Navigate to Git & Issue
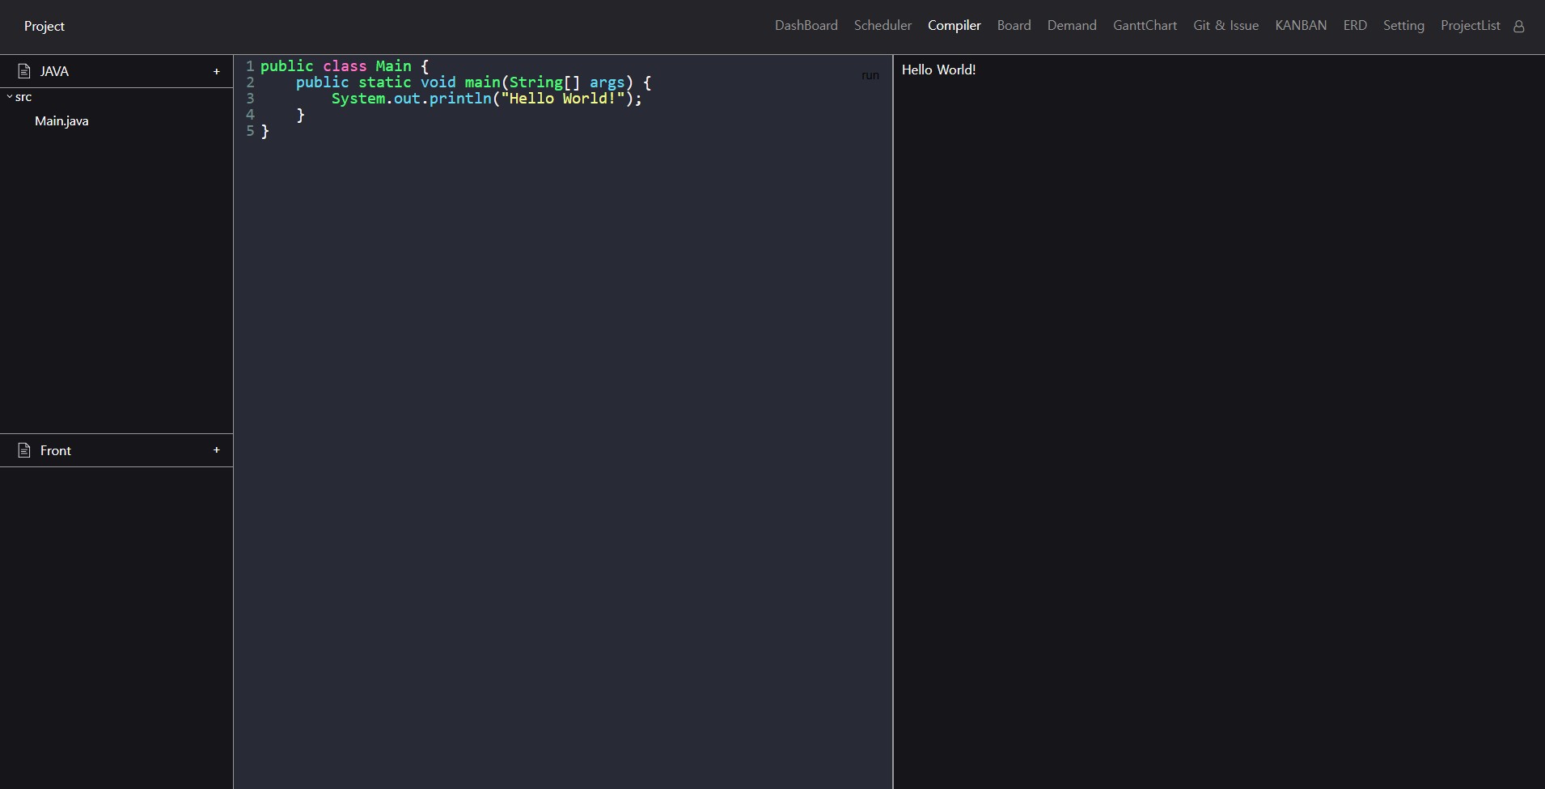The width and height of the screenshot is (1545, 789). pyautogui.click(x=1226, y=25)
